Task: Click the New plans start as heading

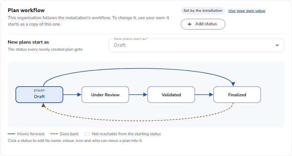Action: [x=28, y=42]
